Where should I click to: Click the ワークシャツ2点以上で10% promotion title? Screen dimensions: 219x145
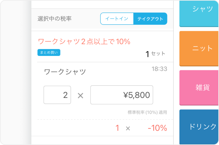(x=84, y=42)
